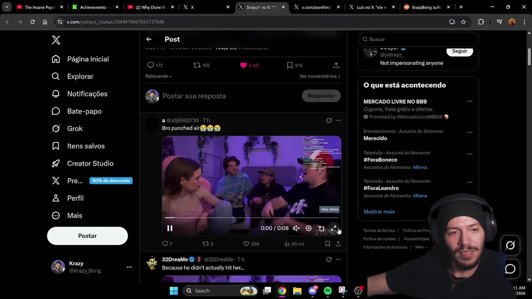Seek on the video progress bar
532x299 pixels.
pos(251,218)
